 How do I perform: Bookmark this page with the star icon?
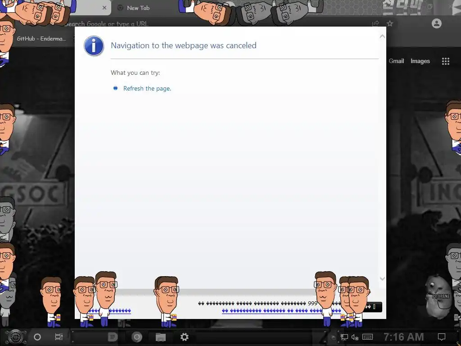pos(390,23)
